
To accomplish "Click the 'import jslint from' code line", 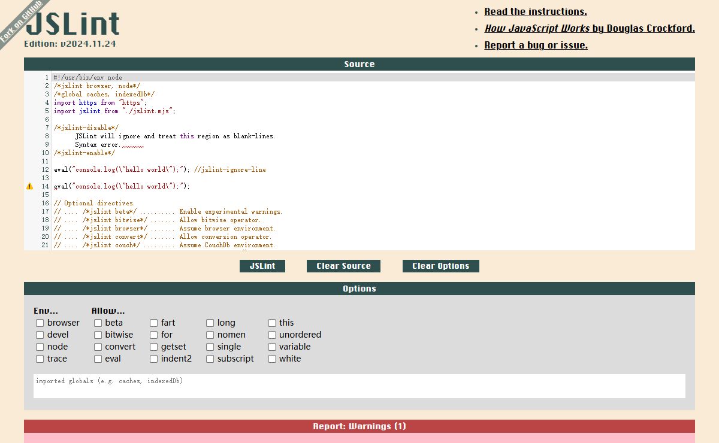I will pyautogui.click(x=114, y=111).
